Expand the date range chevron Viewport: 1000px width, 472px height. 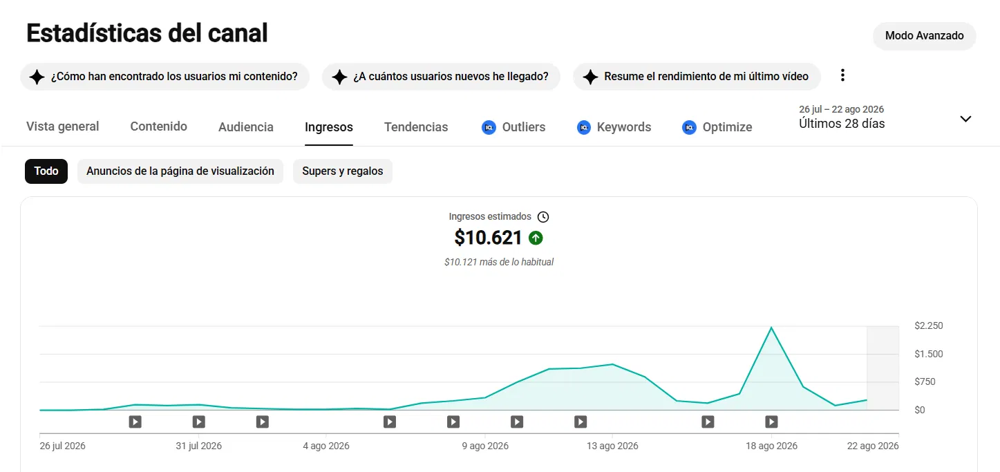[965, 119]
